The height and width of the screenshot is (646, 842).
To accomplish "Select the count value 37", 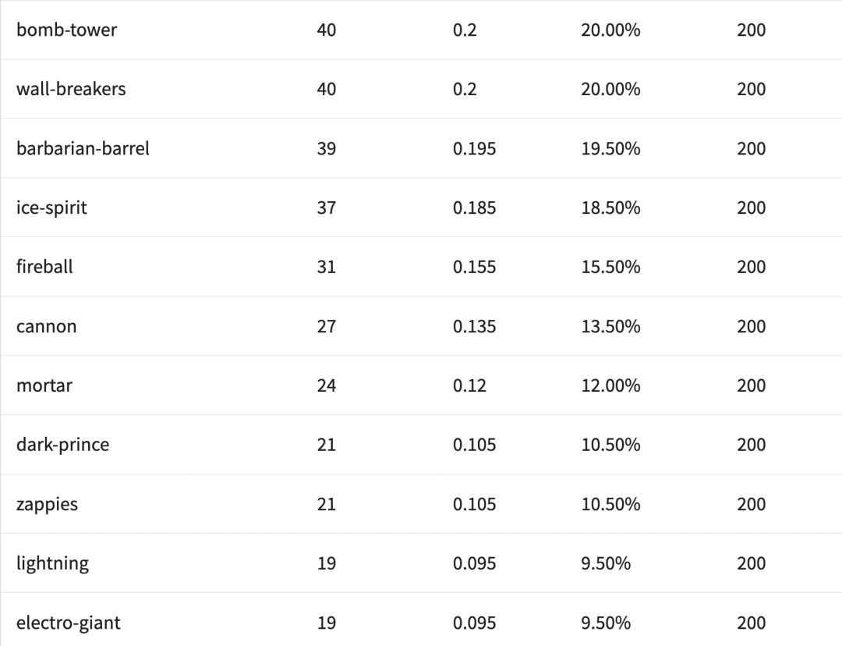I will point(327,208).
